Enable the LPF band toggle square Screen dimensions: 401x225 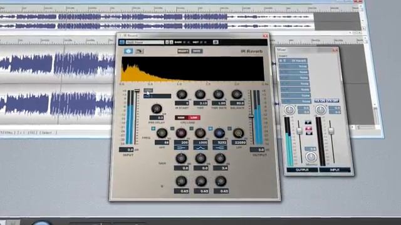pos(229,128)
